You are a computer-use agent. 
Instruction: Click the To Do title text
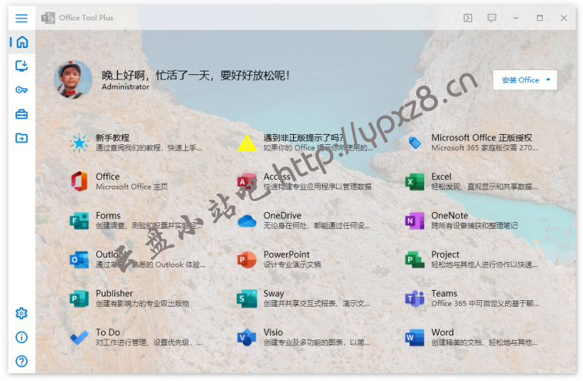[x=108, y=332]
